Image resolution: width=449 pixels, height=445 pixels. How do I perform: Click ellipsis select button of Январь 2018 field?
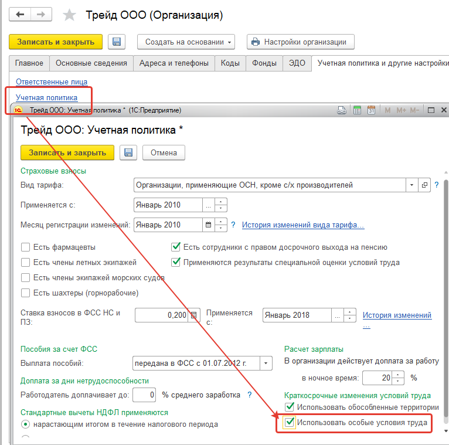click(337, 315)
